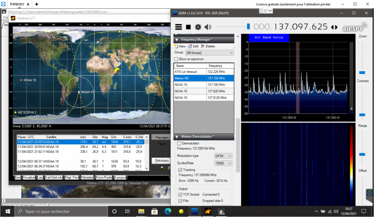Click the Prévisions button
Viewport: 374px width, 217px height.
[162, 161]
